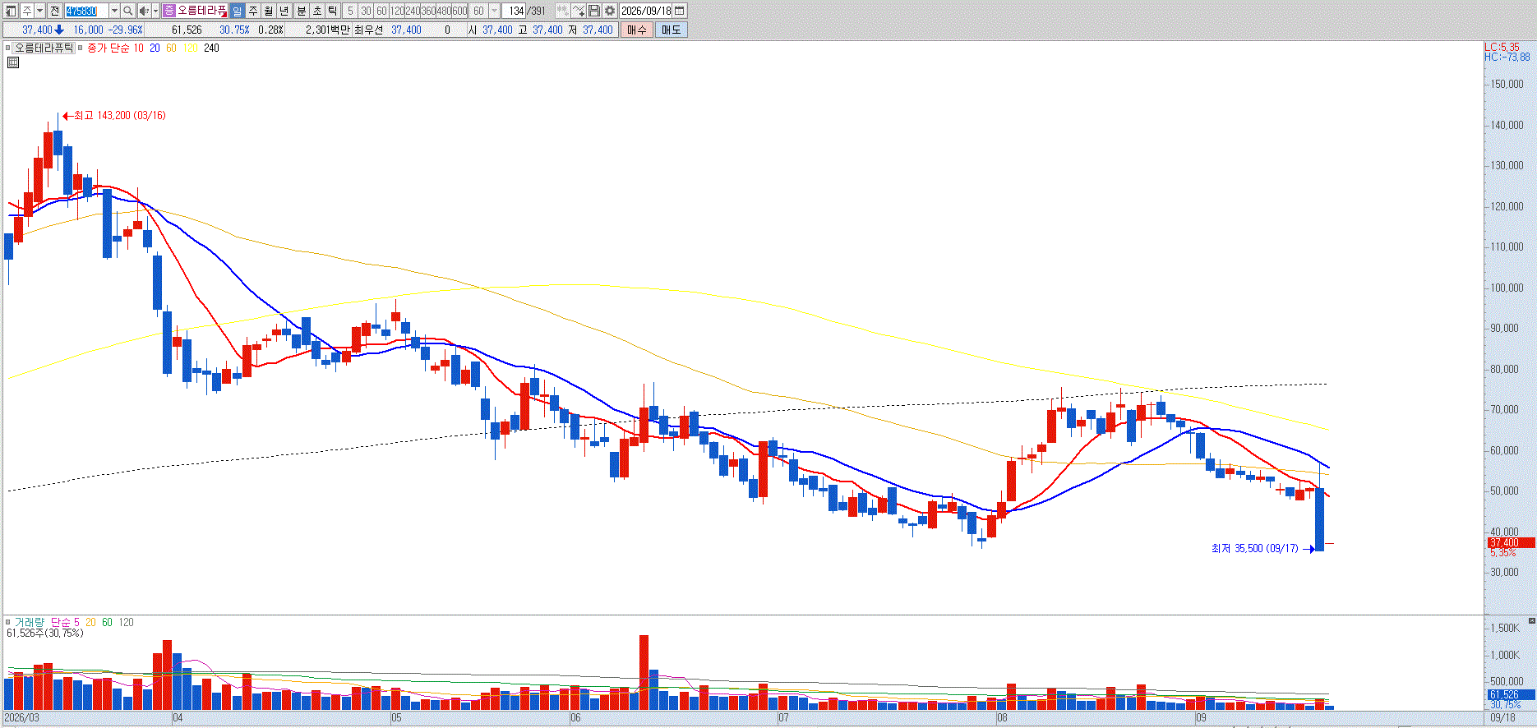Open chart settings gear icon
The height and width of the screenshot is (728, 1537).
click(610, 11)
